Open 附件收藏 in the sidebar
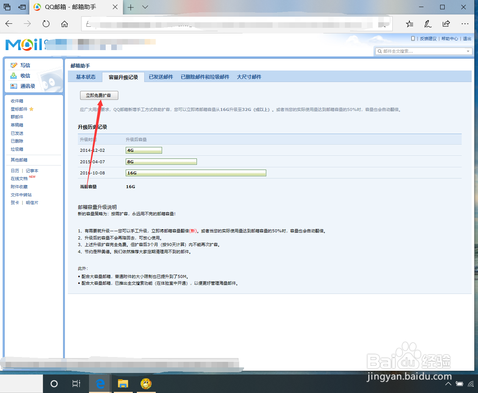The image size is (478, 393). (19, 187)
